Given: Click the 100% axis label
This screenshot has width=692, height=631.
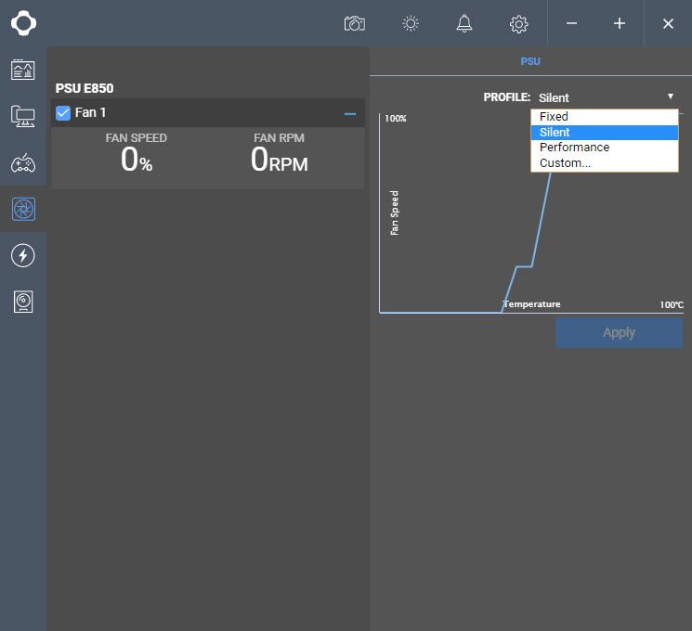Looking at the screenshot, I should (396, 118).
